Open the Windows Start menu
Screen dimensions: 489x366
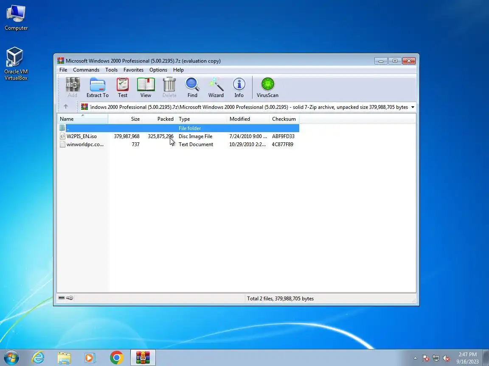tap(11, 358)
